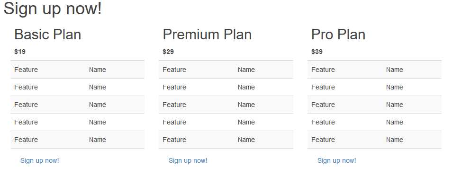Click the $39 price of Pro Plan

(x=317, y=52)
